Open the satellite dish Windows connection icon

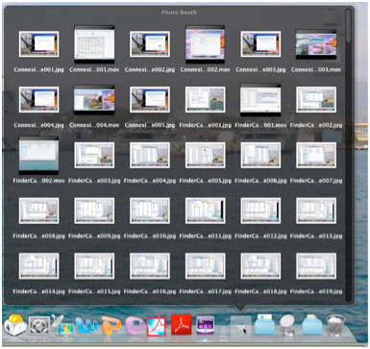point(63,325)
